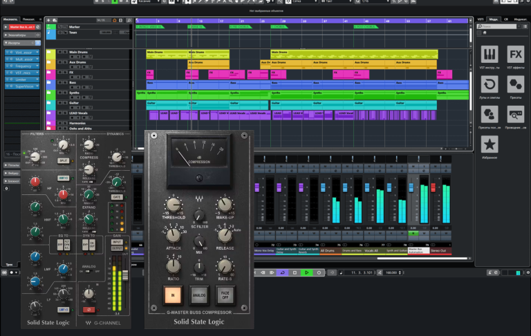Toggle ANALOG switch on G-Master Buss Compressor
The image size is (531, 336).
[198, 295]
